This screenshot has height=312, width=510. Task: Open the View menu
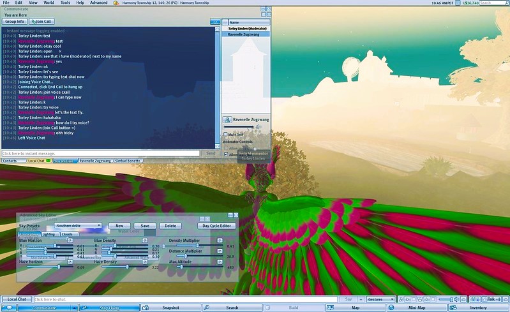33,3
